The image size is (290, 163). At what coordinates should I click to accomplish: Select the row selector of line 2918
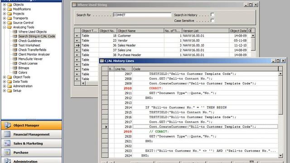click(105, 127)
